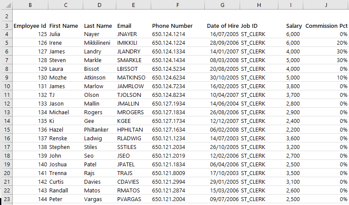Select column H header
The image size is (349, 205).
pyautogui.click(x=259, y=5)
